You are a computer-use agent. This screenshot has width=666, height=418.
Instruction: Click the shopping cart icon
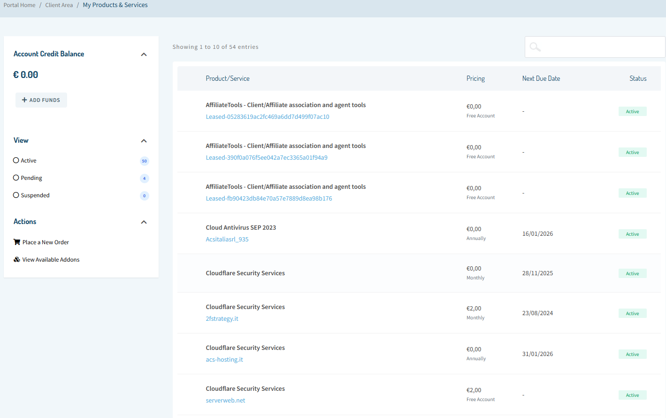(17, 242)
